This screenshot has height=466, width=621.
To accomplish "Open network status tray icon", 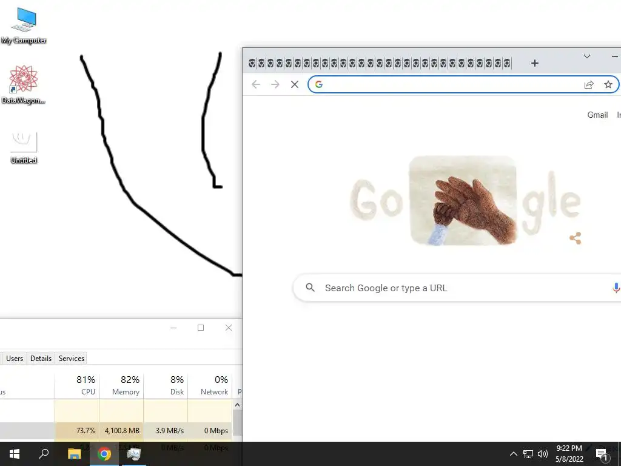I will 528,454.
